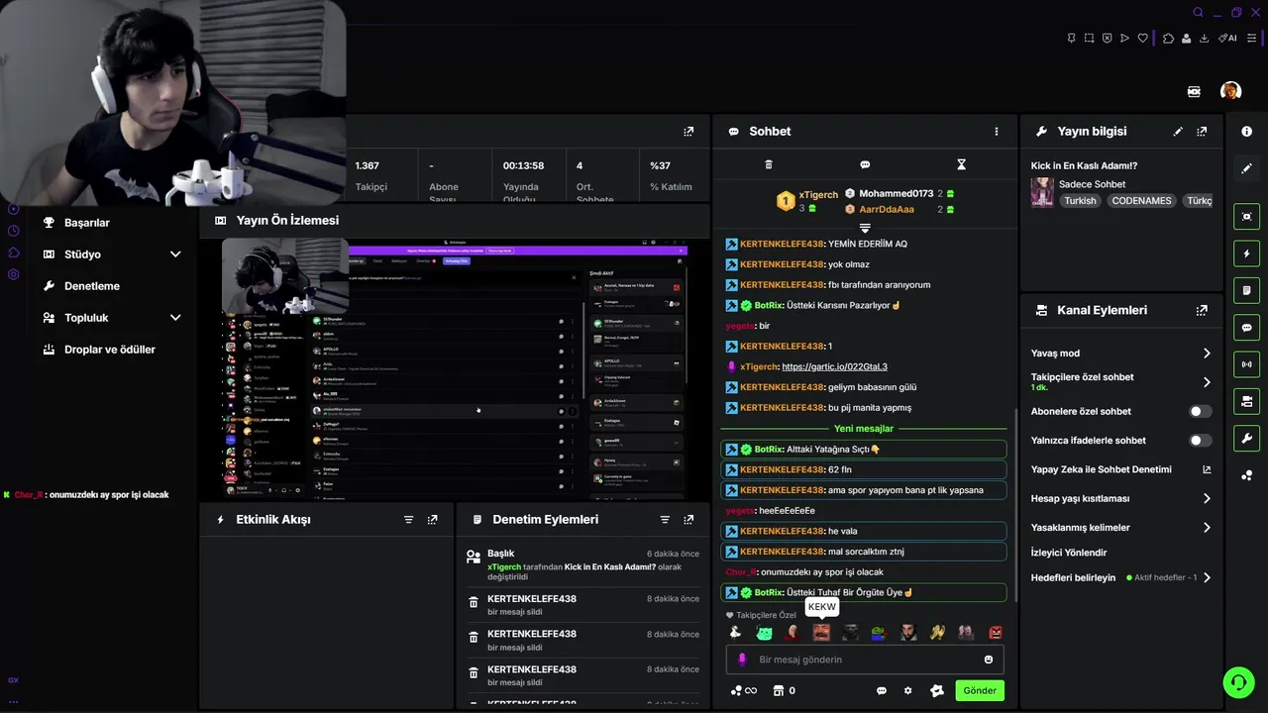Click the emoji picker in message box
1268x713 pixels.
[x=988, y=660]
